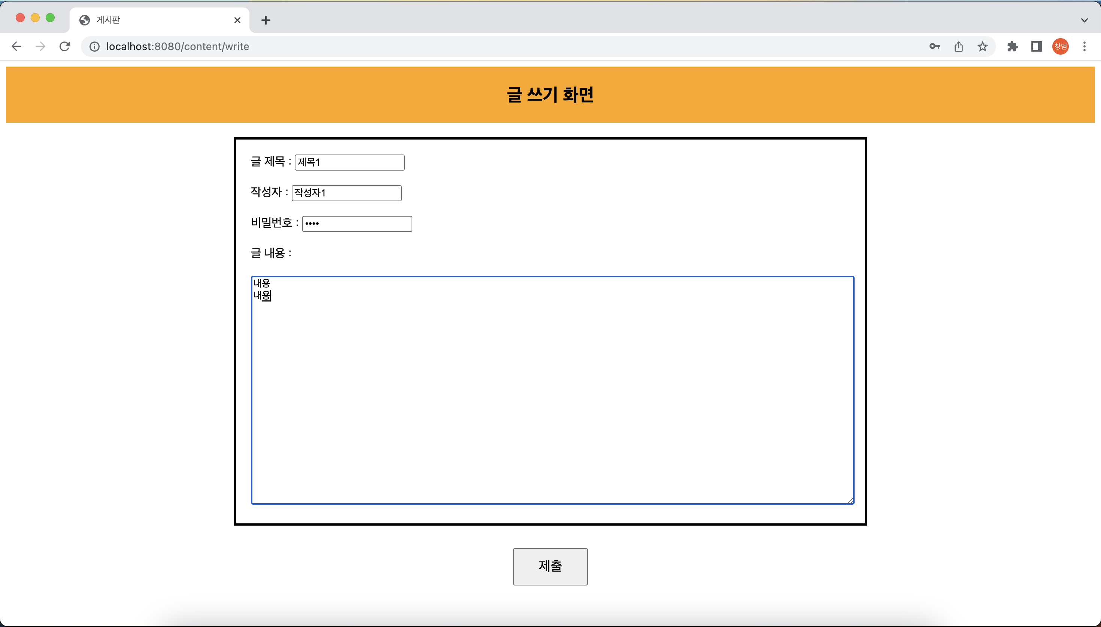
Task: Click the 비밀번호 password field
Action: pos(357,223)
